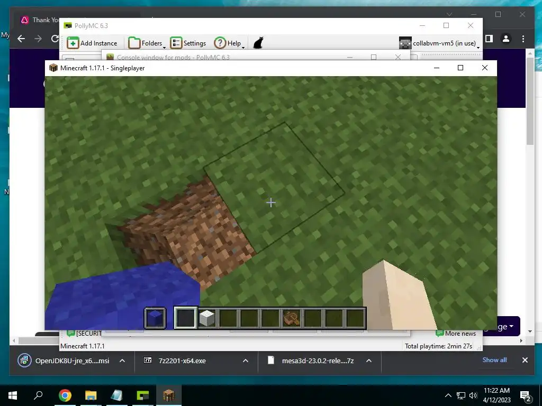The height and width of the screenshot is (406, 542).
Task: Click the network tray icon
Action: [461, 395]
